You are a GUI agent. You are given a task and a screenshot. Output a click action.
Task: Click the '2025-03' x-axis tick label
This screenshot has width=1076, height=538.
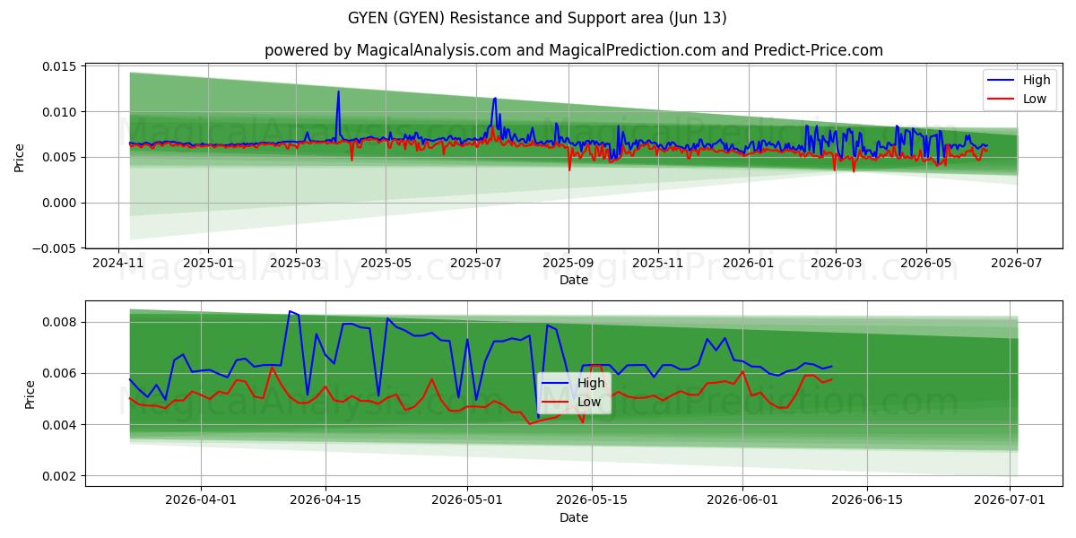(295, 264)
